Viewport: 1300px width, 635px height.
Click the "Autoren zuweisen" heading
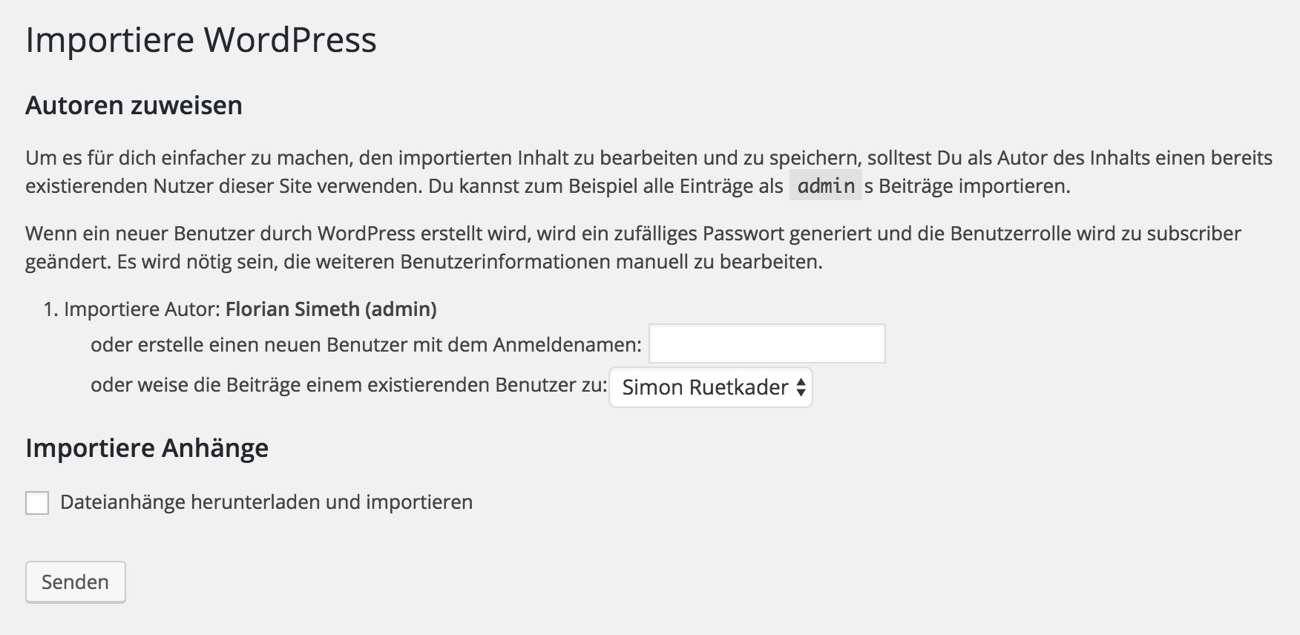(x=134, y=105)
